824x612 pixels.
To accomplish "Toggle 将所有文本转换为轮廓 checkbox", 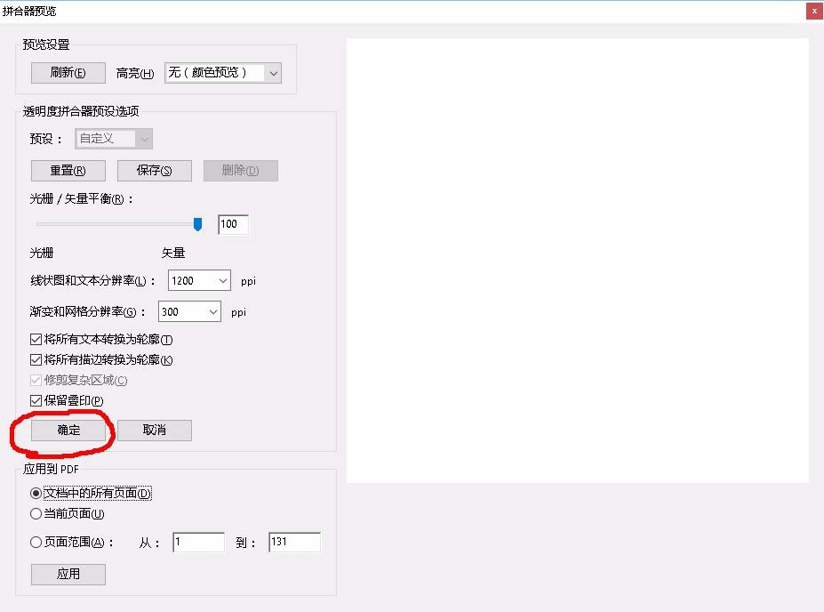I will (36, 340).
